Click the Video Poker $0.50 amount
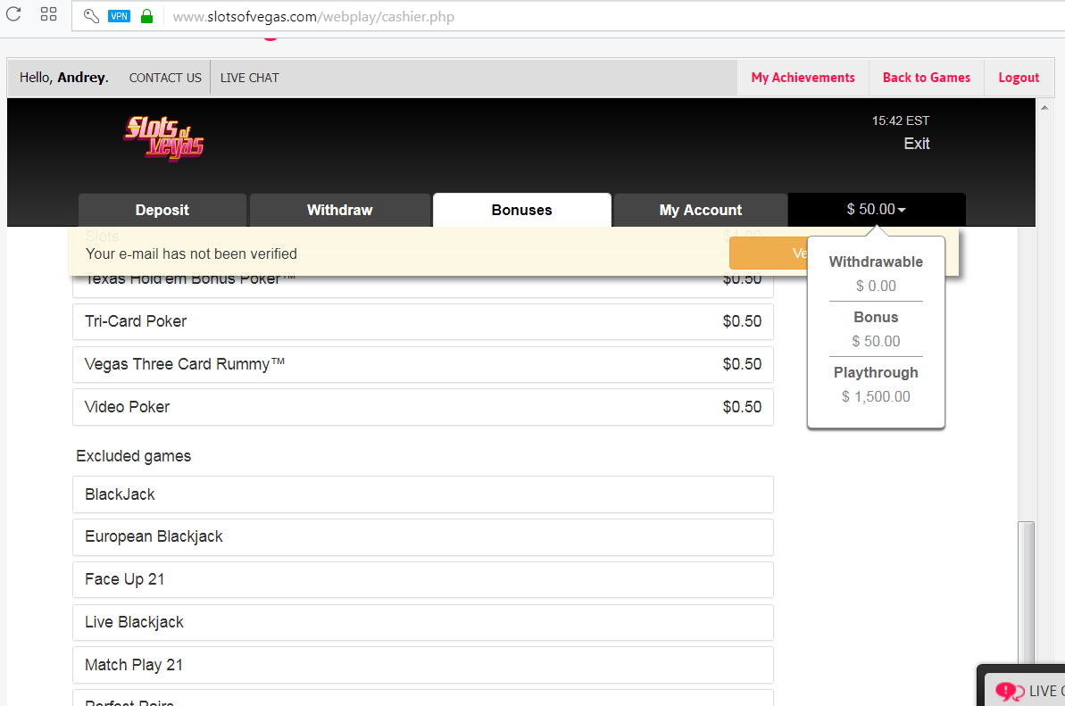 [x=742, y=407]
